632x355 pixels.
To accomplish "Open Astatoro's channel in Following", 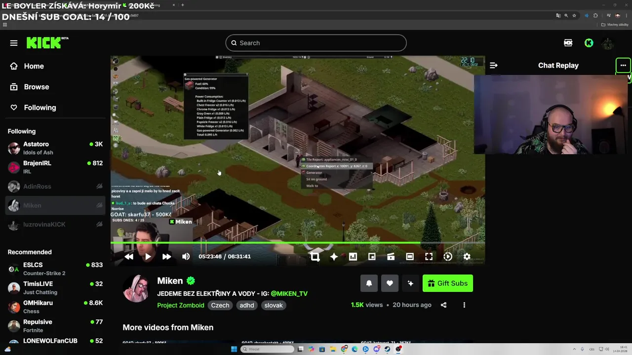I will click(55, 148).
